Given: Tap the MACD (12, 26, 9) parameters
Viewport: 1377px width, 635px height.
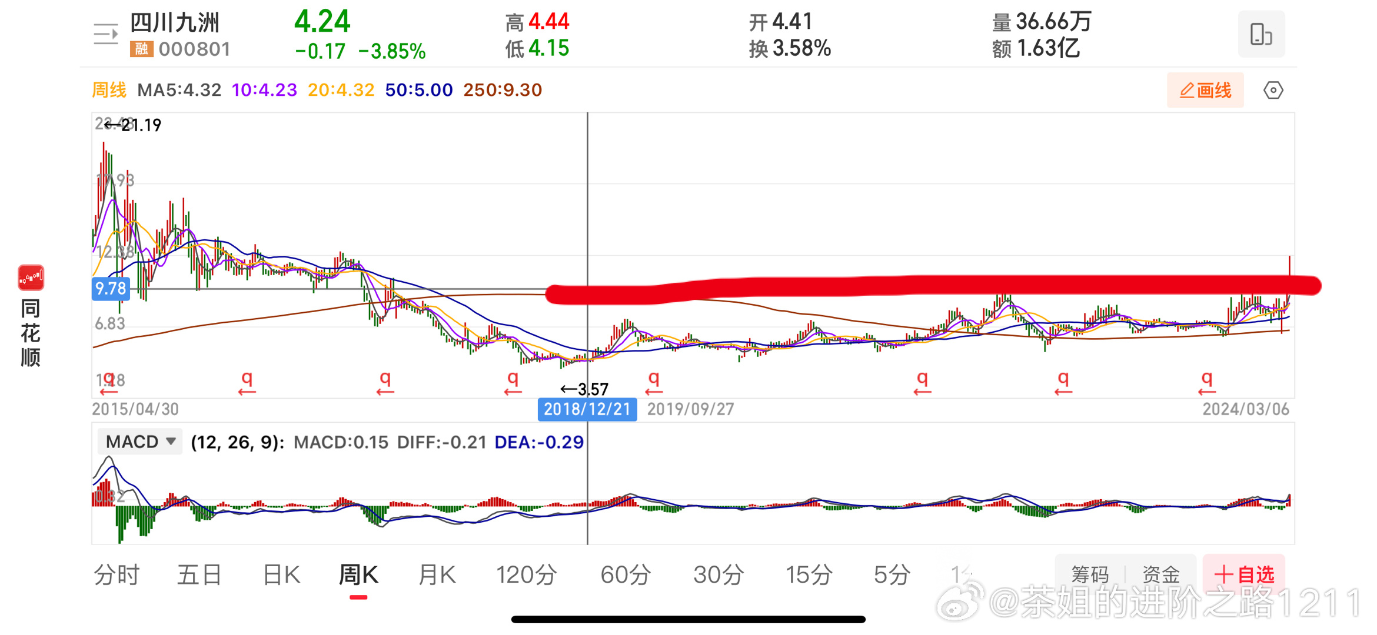Looking at the screenshot, I should click(x=238, y=442).
